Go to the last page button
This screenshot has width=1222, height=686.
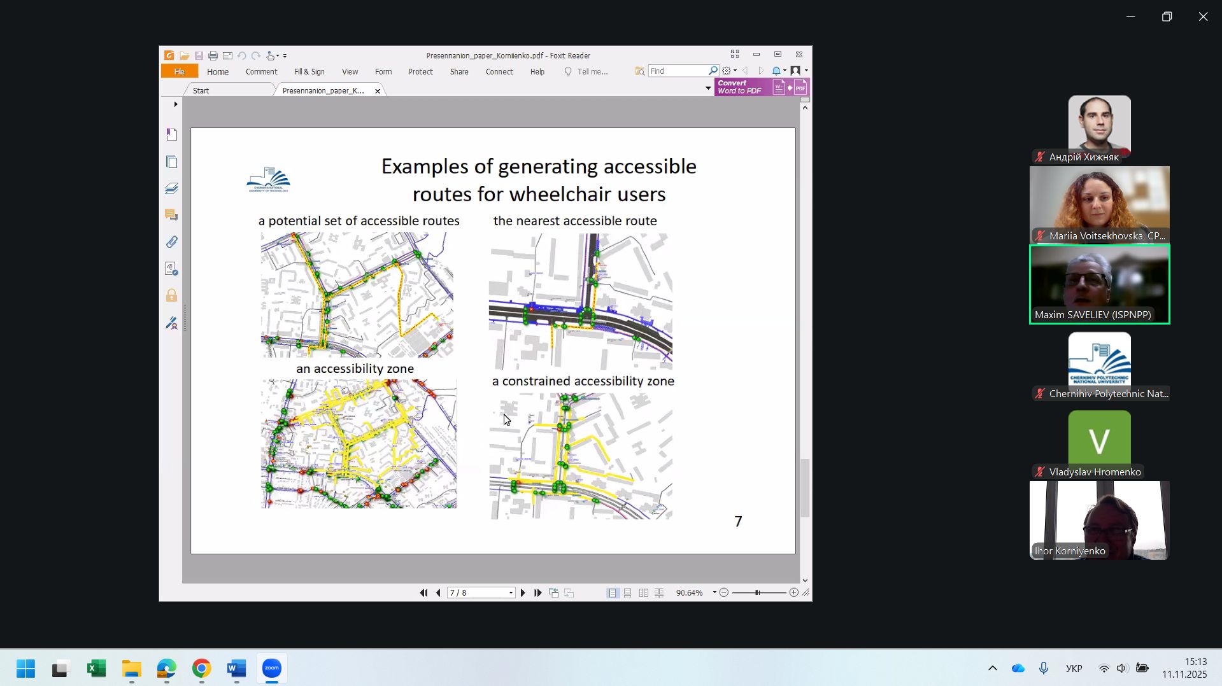(538, 592)
